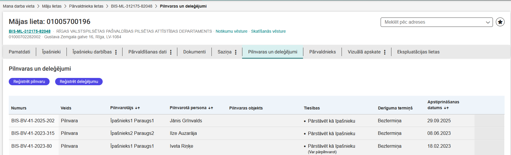Click the star favorite icon

click(x=500, y=22)
